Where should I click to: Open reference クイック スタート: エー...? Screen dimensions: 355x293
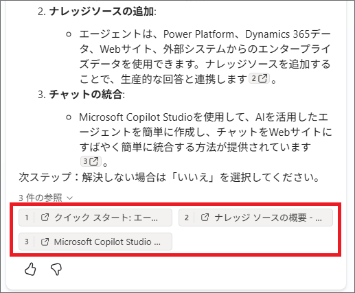(x=95, y=218)
